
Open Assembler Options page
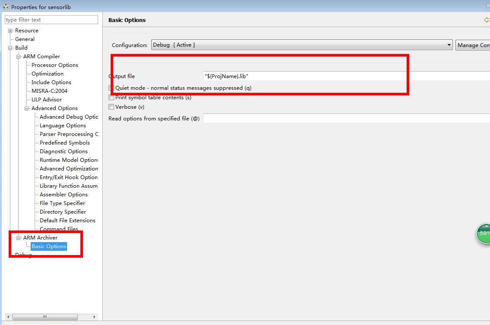click(x=64, y=195)
